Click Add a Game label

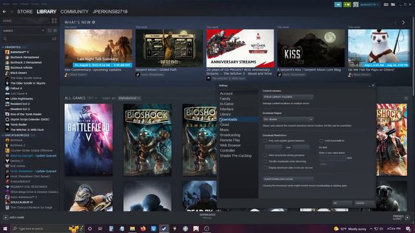click(17, 217)
